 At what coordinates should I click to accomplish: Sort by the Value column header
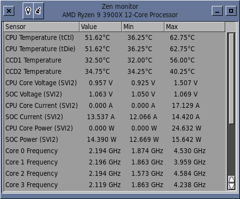[101, 27]
